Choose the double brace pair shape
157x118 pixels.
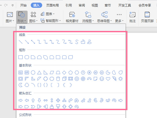pos(46,85)
